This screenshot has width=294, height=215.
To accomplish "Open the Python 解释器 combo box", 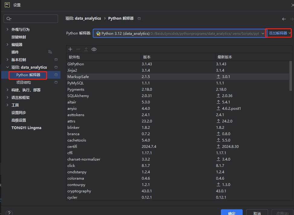I will 180,33.
